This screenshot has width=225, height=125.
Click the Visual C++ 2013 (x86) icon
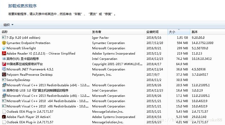pyautogui.click(x=4, y=96)
